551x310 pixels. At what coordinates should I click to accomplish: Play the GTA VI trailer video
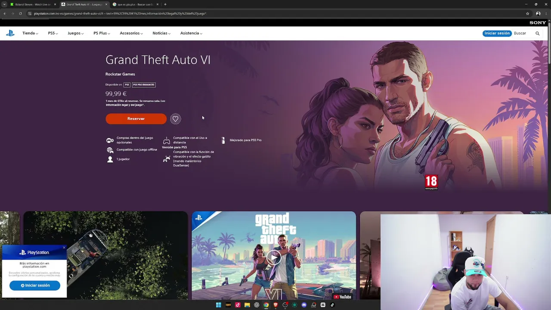(x=274, y=257)
